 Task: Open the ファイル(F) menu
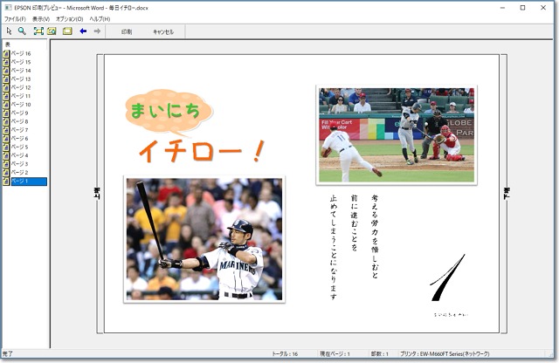pyautogui.click(x=15, y=18)
